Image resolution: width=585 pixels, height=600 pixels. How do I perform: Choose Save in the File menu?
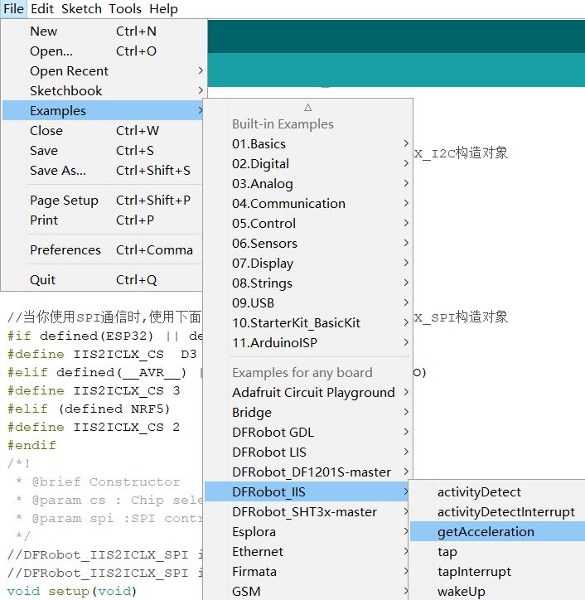click(103, 150)
